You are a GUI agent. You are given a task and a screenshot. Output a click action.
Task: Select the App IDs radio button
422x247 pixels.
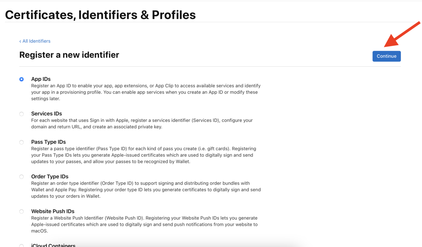[21, 79]
